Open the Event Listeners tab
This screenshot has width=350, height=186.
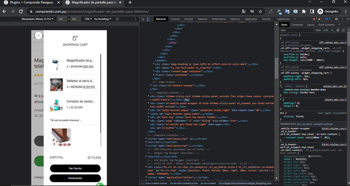[x=326, y=25]
